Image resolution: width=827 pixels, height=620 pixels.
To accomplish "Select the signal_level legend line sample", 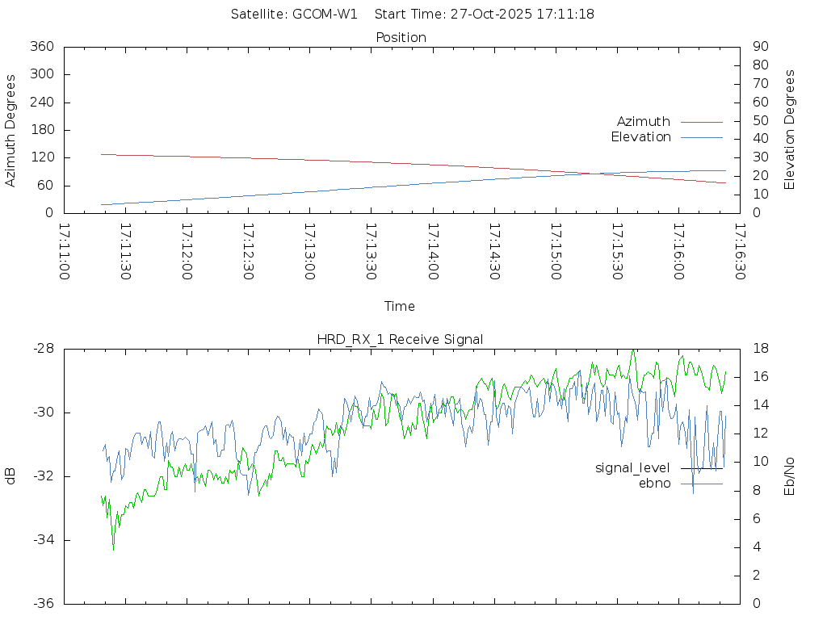I will 701,468.
